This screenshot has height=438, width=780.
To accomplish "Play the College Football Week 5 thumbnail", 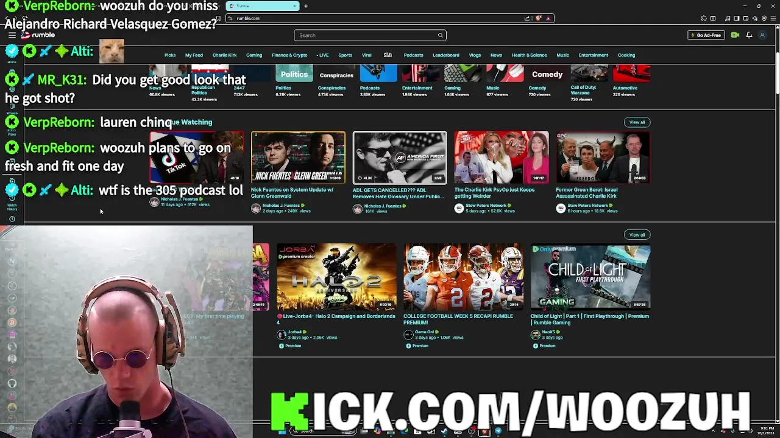I will (x=463, y=277).
